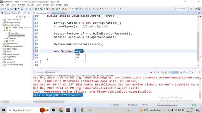The height and width of the screenshot is (113, 202).
Task: Click the Save All toolbar icon
Action: 11,9
